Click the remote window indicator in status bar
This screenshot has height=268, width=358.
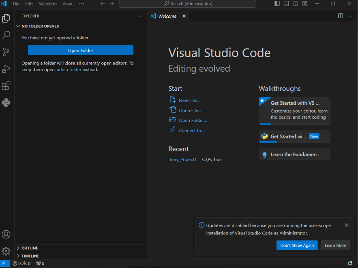point(4,263)
